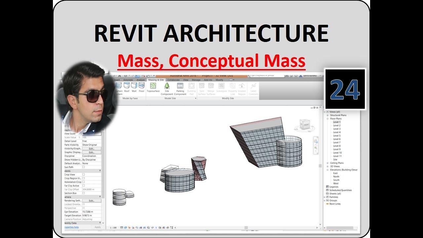
Task: Select the Floor by Face tool
Action: click(141, 87)
